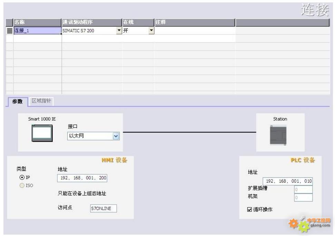
Task: Click the 注释 column header
Action: point(195,22)
